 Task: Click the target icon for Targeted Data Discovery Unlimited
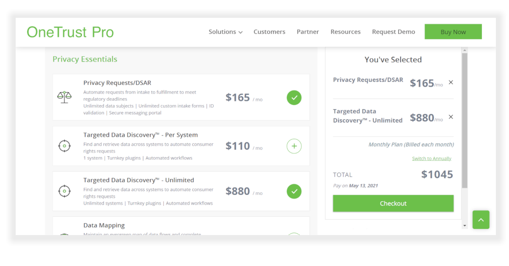pos(64,191)
